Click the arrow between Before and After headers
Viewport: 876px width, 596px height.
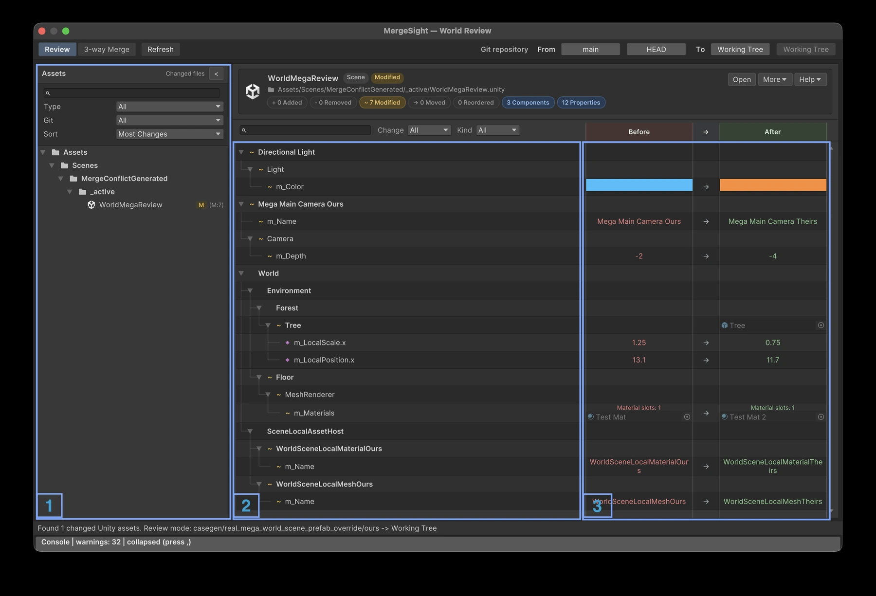[706, 132]
